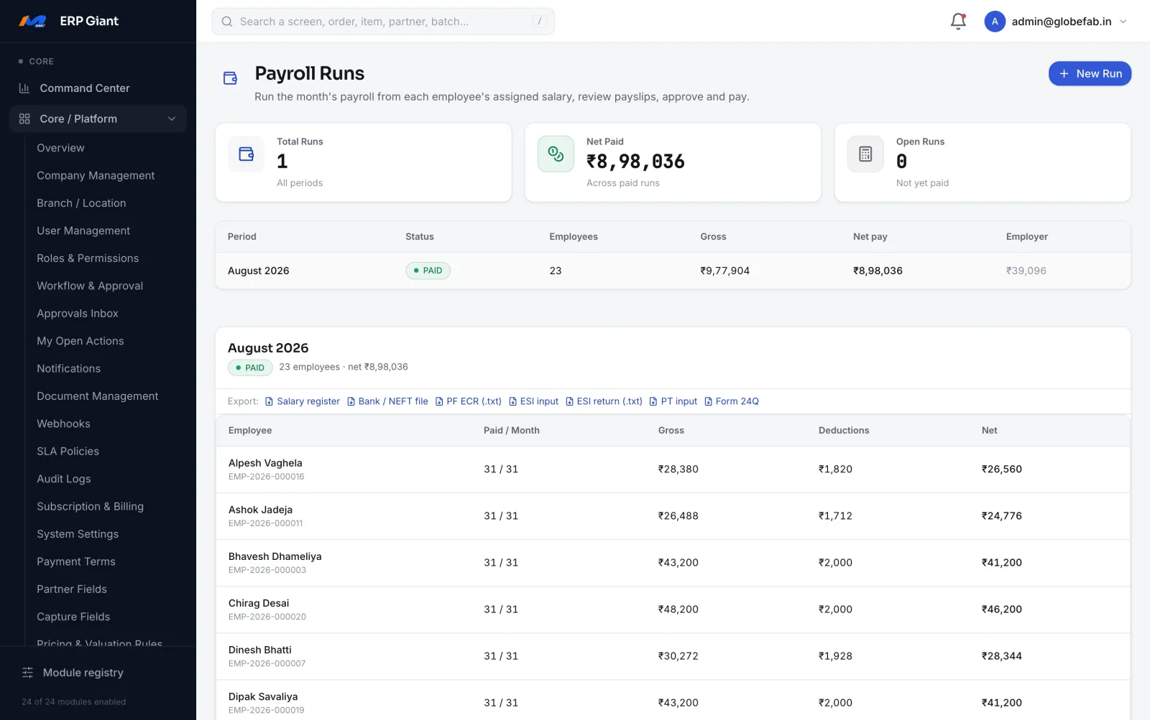Image resolution: width=1150 pixels, height=720 pixels.
Task: Select Workflow & Approval in sidebar
Action: (x=90, y=286)
